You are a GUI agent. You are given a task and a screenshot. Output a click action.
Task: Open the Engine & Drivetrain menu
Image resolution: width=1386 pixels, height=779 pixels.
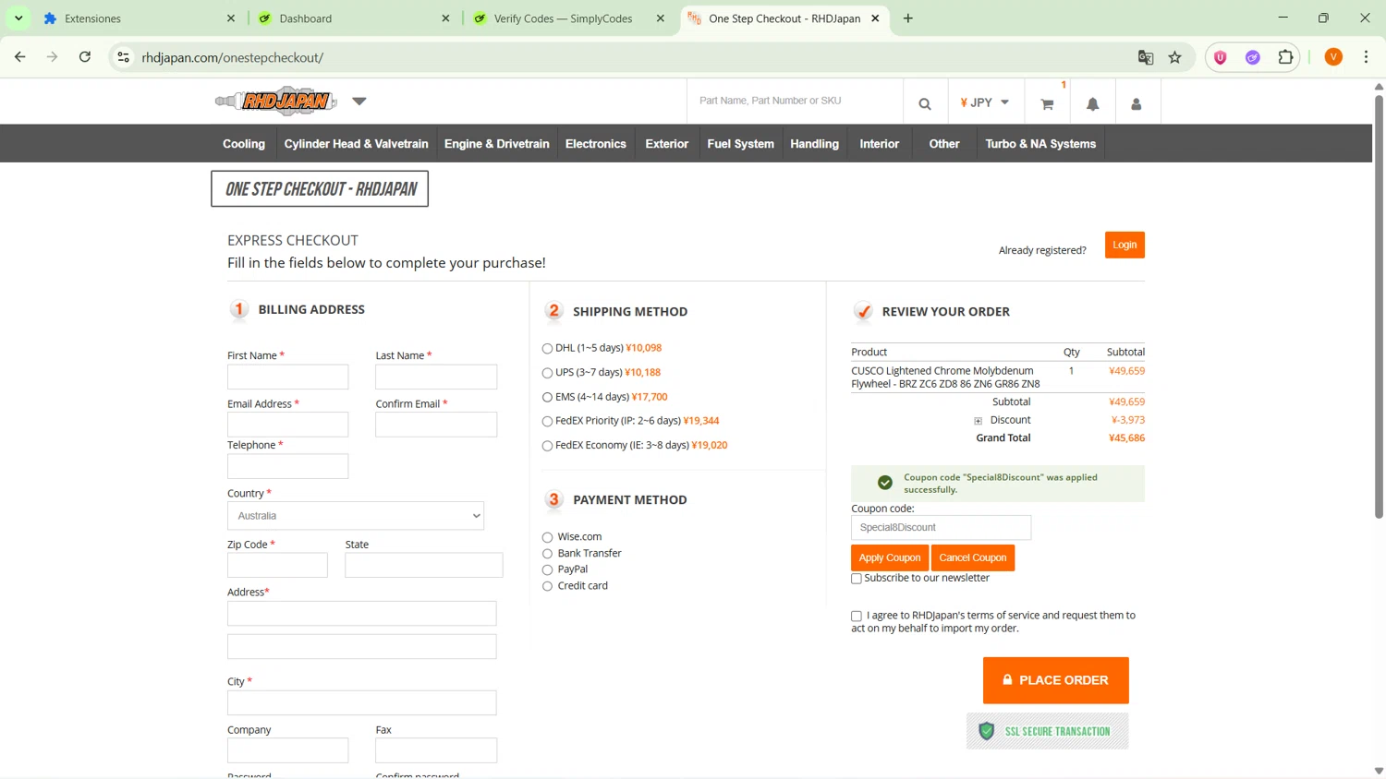tap(497, 144)
